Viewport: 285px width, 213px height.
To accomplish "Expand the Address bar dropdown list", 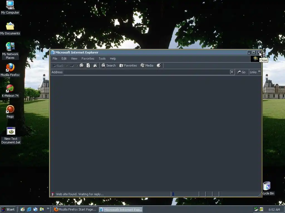I will click(232, 72).
